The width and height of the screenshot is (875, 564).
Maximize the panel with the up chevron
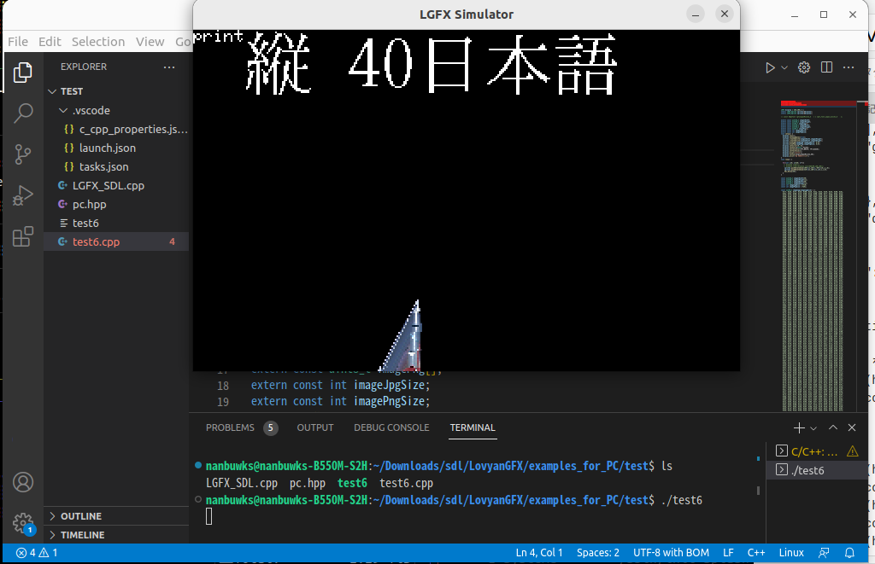[x=832, y=427]
